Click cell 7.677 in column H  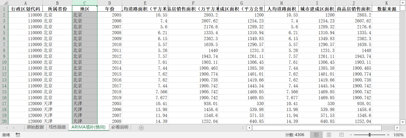coord(282,97)
